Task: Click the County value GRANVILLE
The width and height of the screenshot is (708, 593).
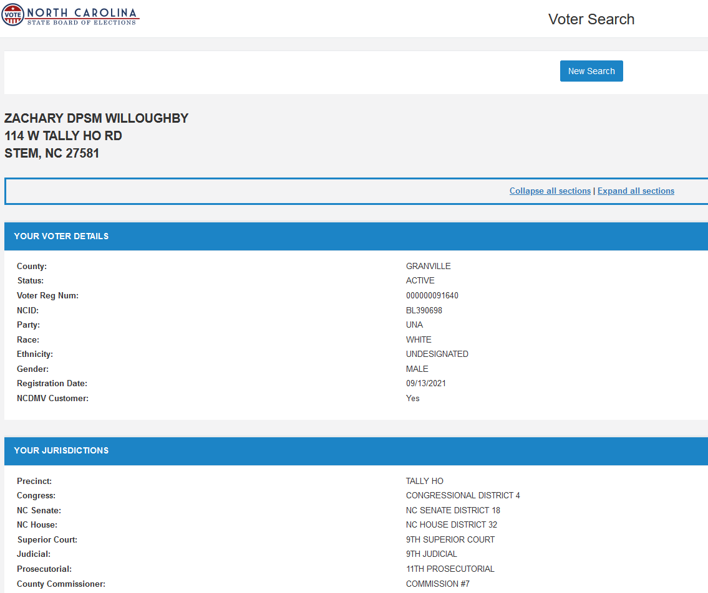Action: [428, 266]
